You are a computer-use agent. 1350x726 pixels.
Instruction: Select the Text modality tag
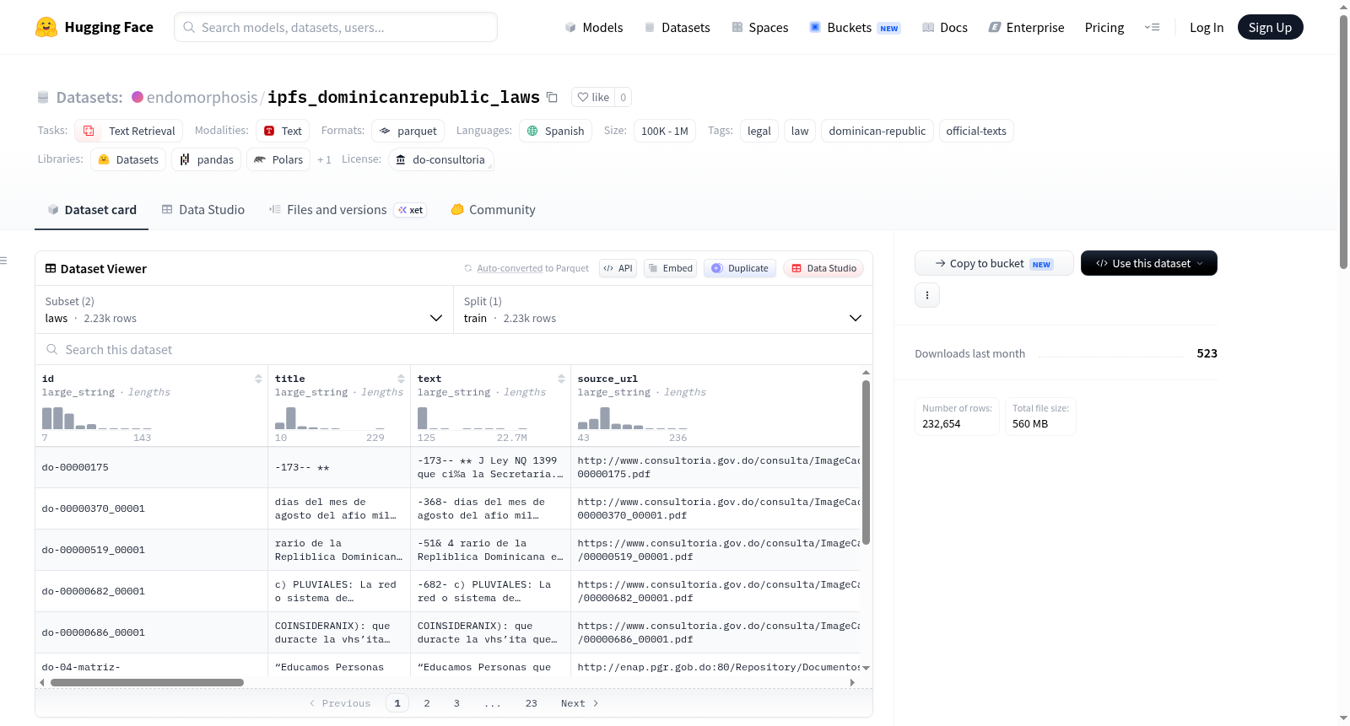click(283, 131)
